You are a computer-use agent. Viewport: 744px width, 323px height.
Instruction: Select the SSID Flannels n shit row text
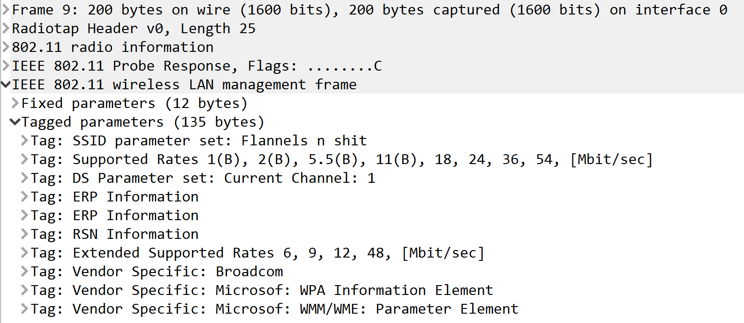point(199,141)
